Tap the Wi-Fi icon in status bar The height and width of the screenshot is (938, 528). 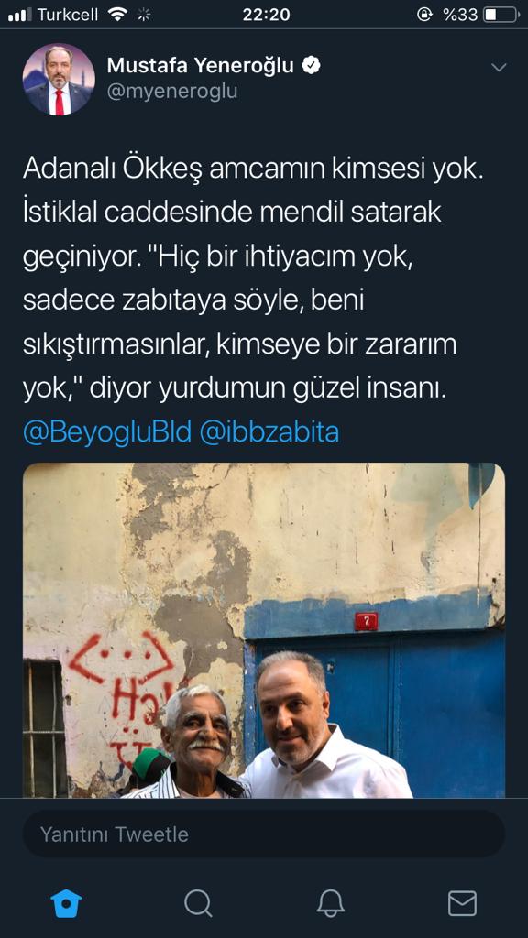(118, 15)
